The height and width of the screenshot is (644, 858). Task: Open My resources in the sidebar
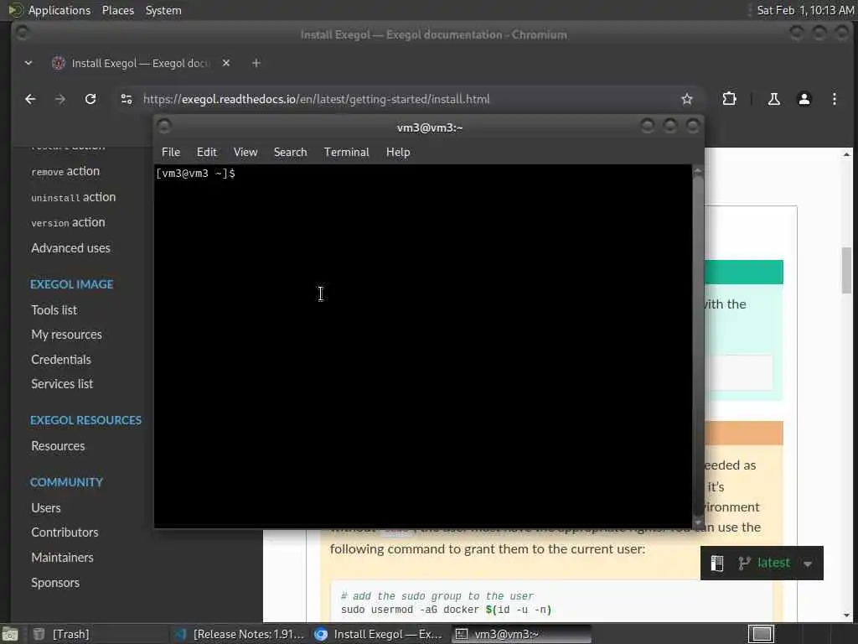click(x=66, y=335)
